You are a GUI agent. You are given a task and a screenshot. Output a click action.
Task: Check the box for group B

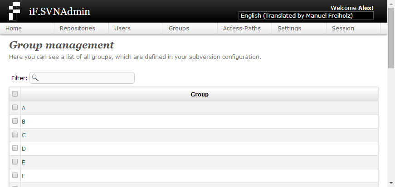click(x=15, y=121)
